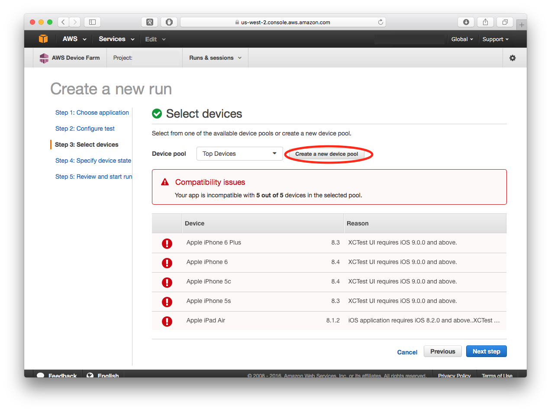Click the 'Apple iPhone 5c' device name
The image size is (551, 412).
pyautogui.click(x=209, y=281)
